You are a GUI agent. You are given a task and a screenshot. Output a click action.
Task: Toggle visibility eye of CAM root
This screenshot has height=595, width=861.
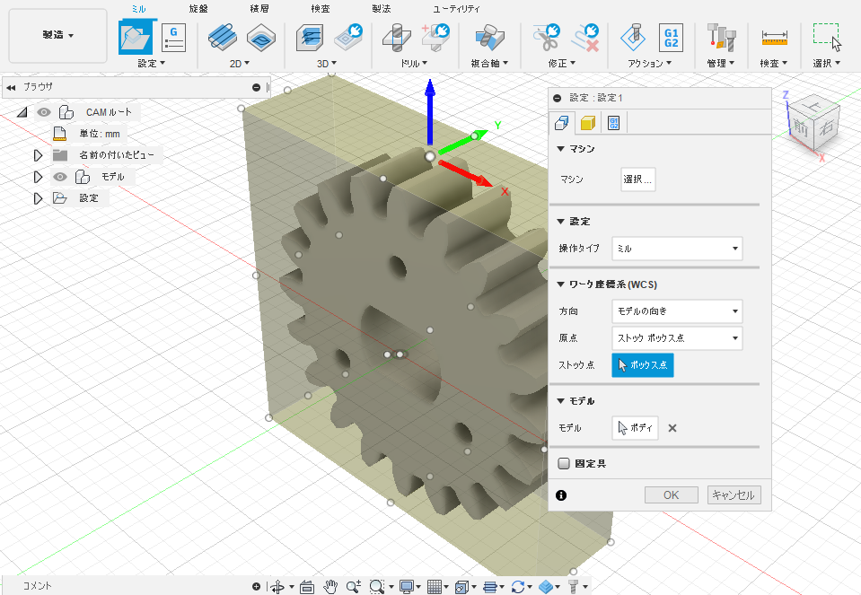pos(44,112)
